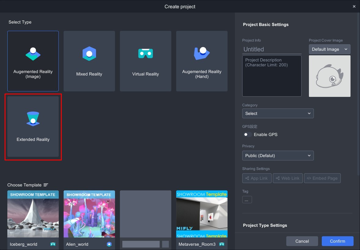Viewport: 360px width, 250px height.
Task: Open the Category Select dropdown
Action: coord(278,113)
